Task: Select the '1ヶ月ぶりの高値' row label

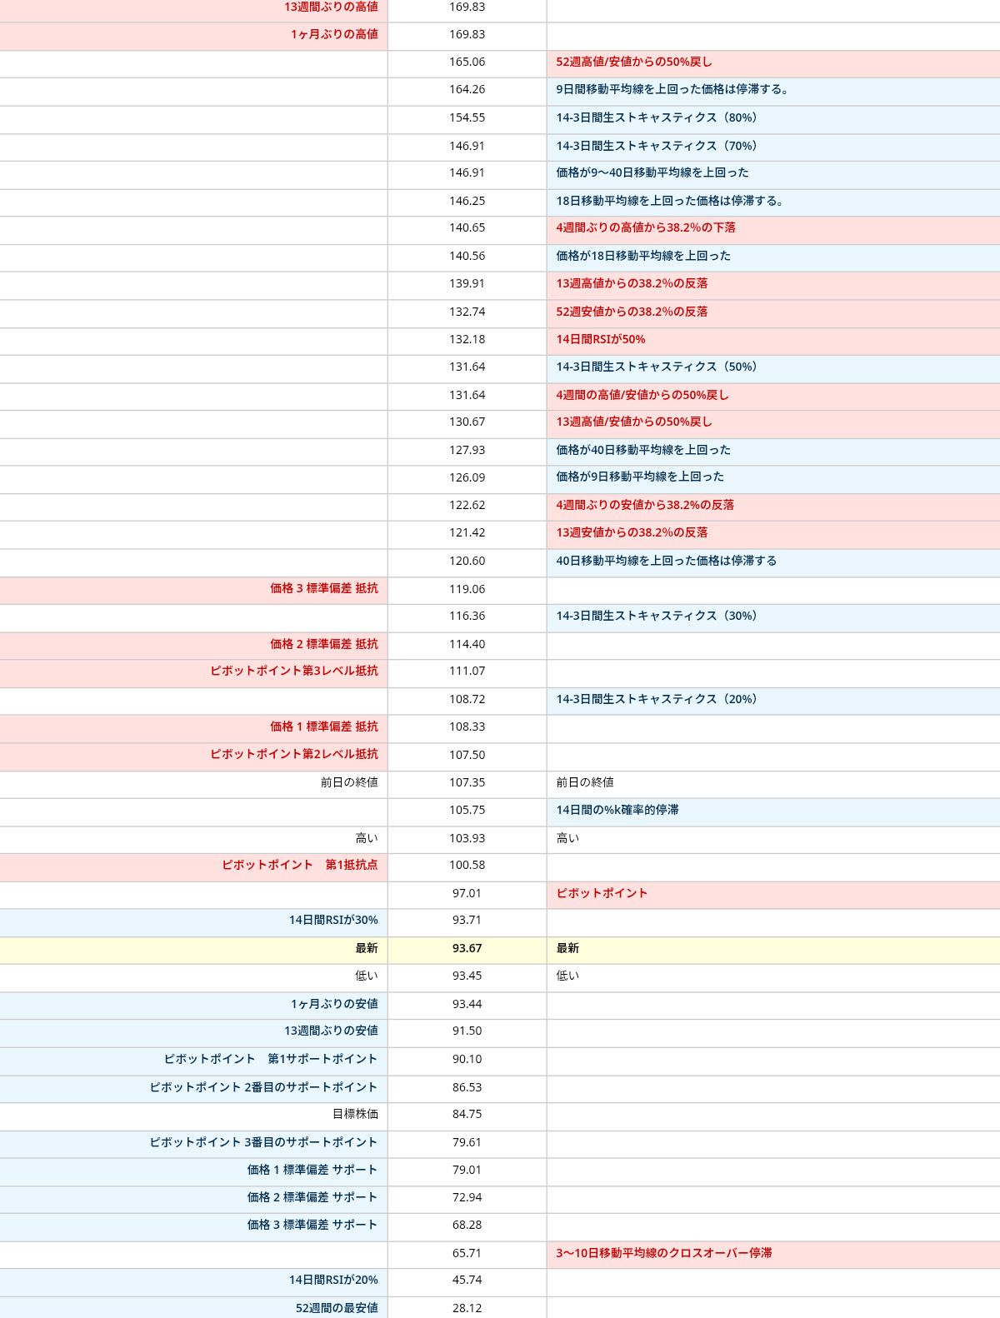Action: 334,34
